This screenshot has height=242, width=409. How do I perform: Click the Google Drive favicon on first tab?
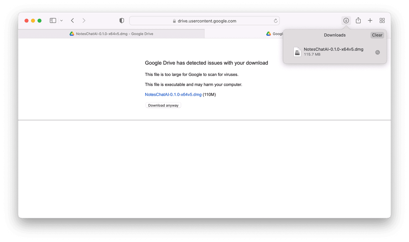tap(72, 34)
